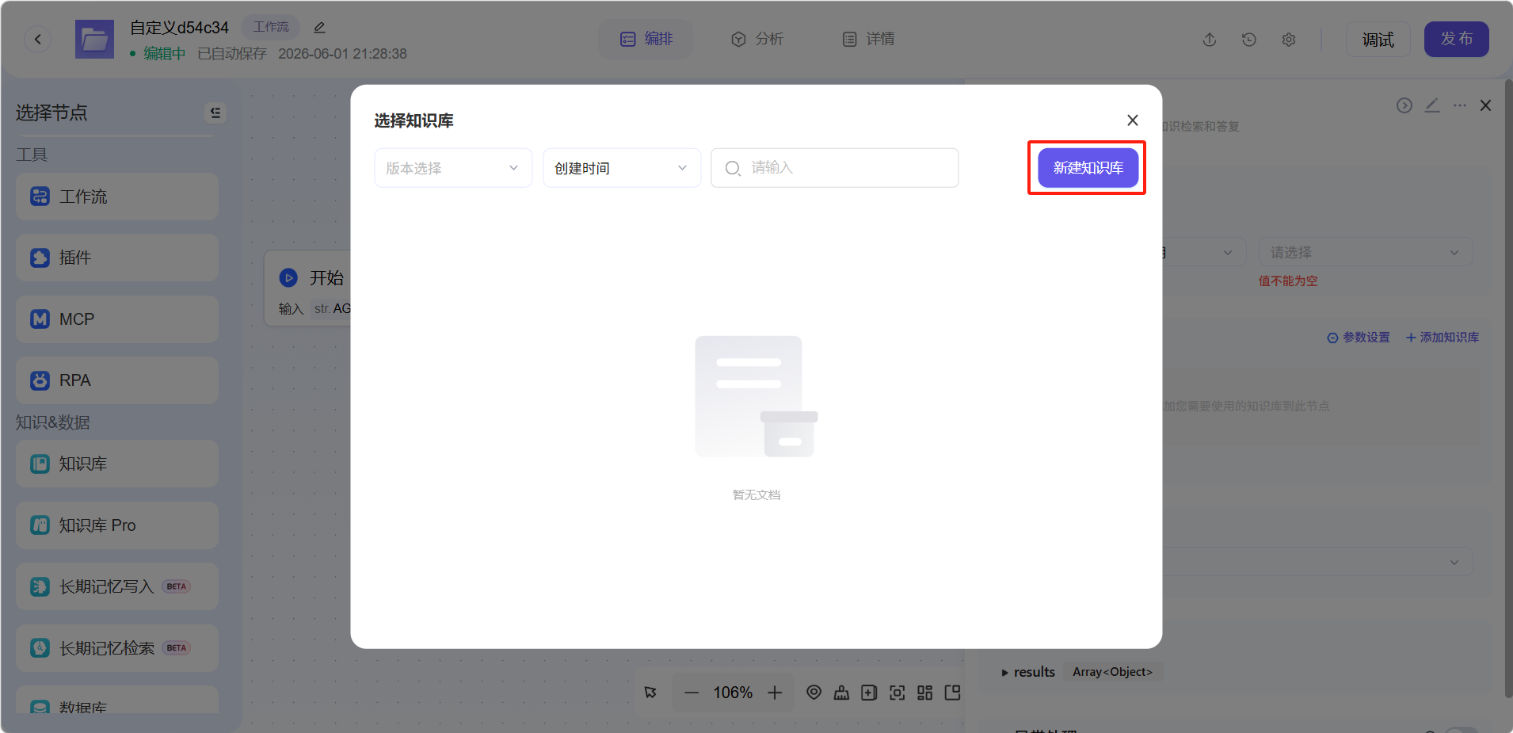Viewport: 1513px width, 733px height.
Task: Rename node with edit pencil in panel
Action: [1432, 105]
